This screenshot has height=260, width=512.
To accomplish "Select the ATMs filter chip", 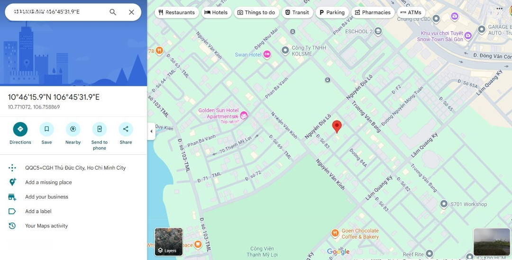I will 411,12.
